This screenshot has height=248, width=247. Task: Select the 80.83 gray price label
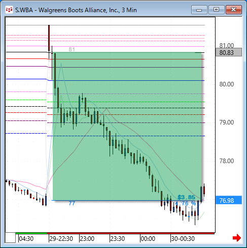229,52
